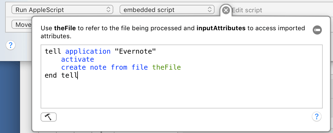Image resolution: width=333 pixels, height=133 pixels.
Task: Click inside the script editor text area
Action: 182,76
